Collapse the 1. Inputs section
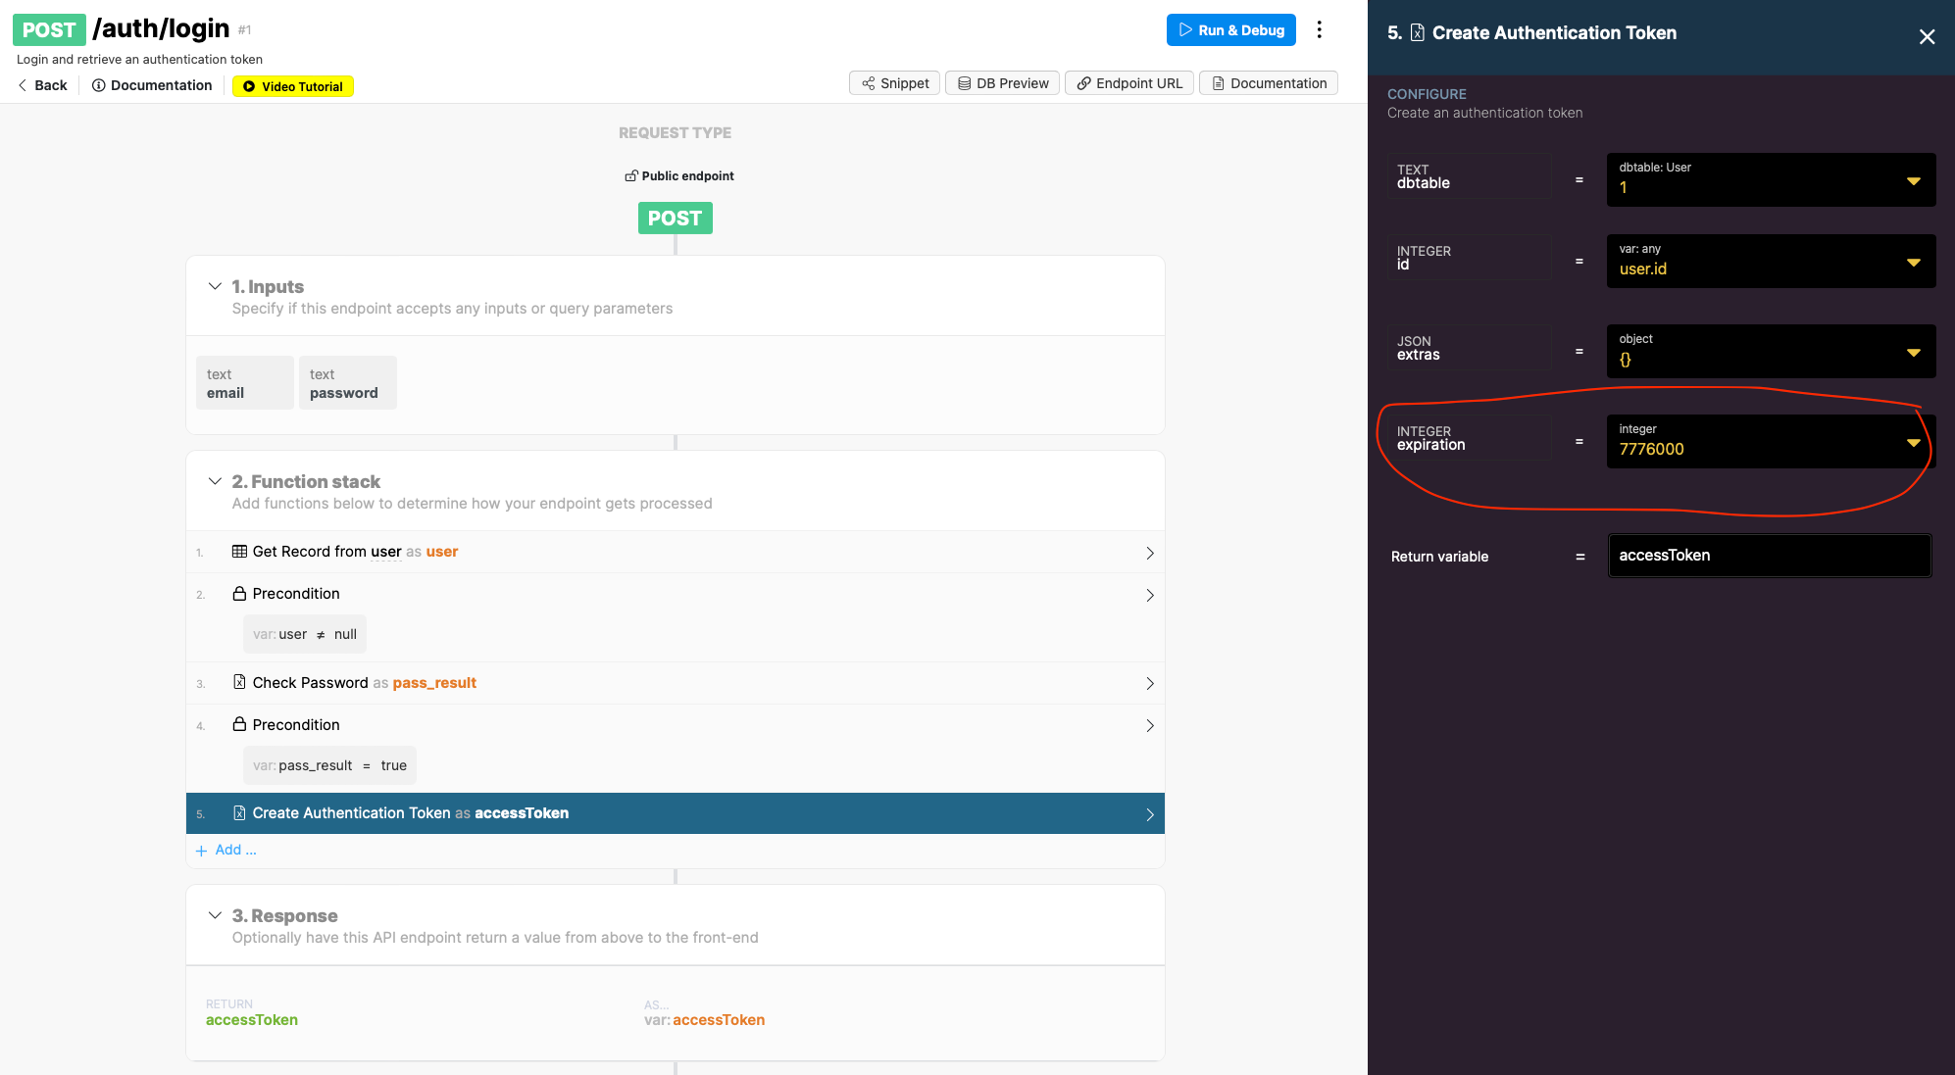The height and width of the screenshot is (1075, 1955). [215, 286]
